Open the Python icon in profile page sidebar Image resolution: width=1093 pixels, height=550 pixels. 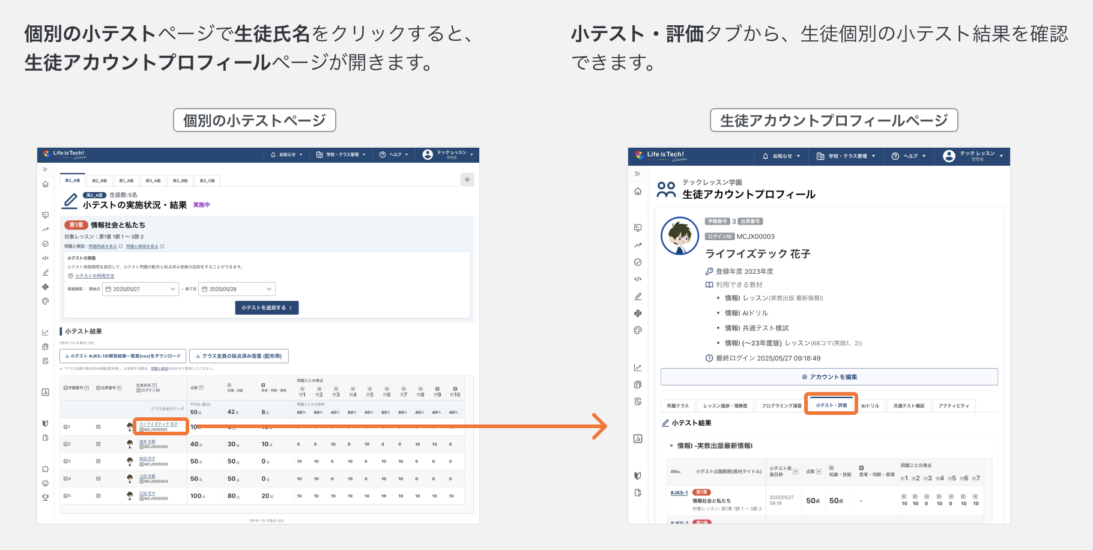click(638, 313)
